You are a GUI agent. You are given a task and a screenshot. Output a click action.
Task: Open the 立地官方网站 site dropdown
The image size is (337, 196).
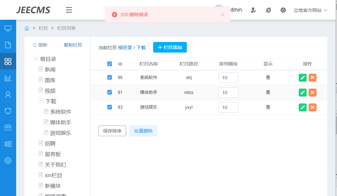coord(310,10)
